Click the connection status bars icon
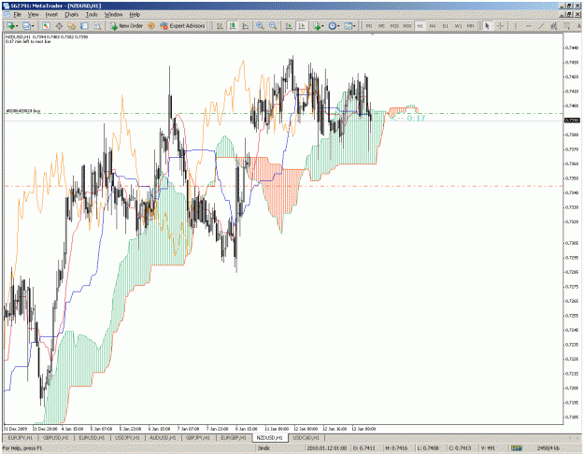Screen dimensions: 584x454 click(516, 448)
